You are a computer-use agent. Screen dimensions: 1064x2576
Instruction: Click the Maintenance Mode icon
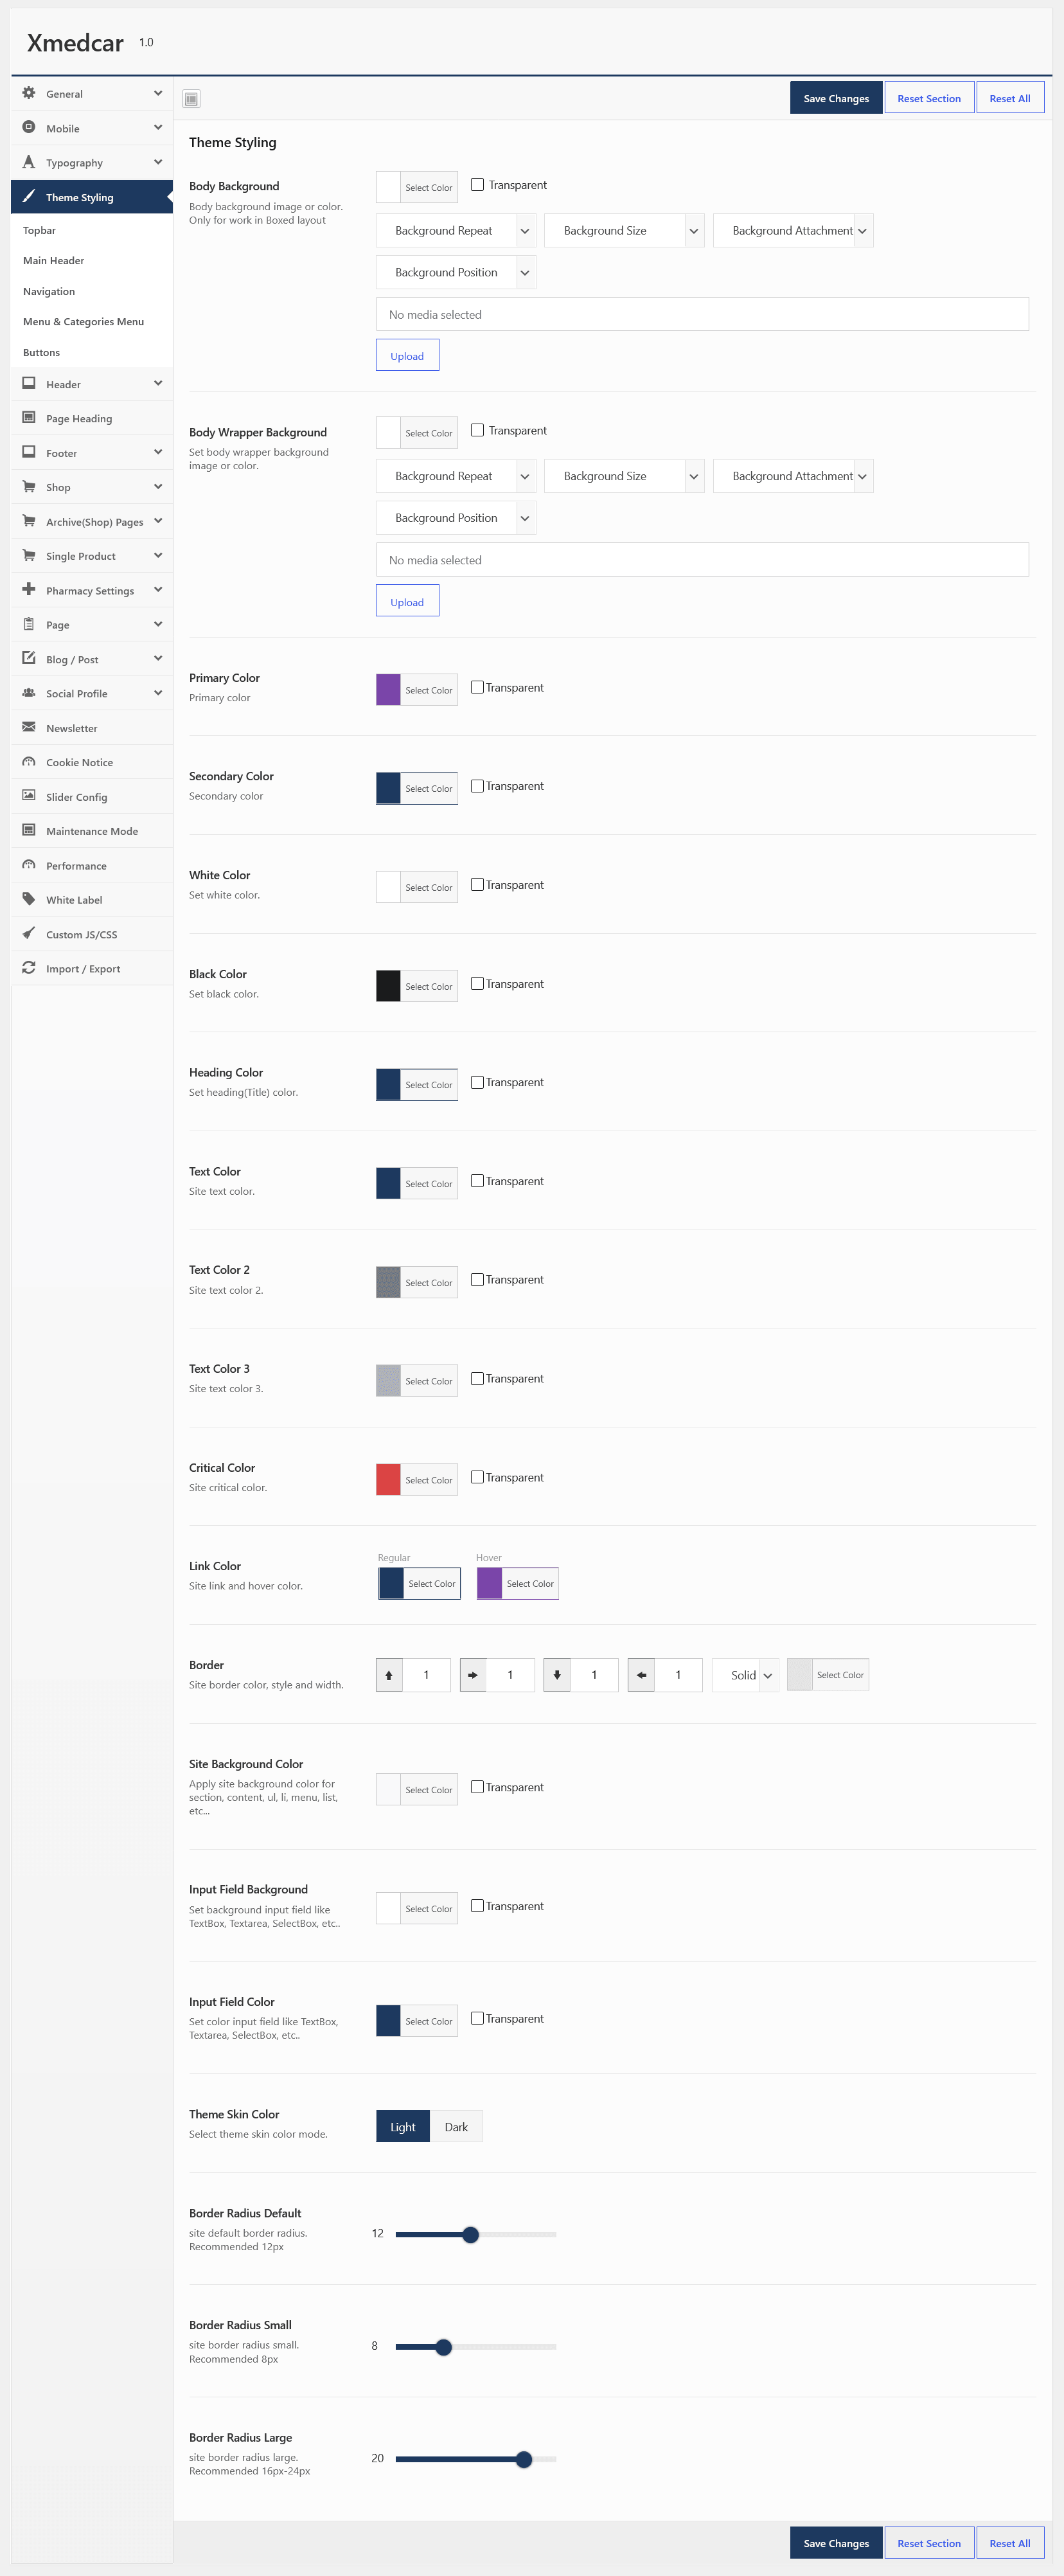point(29,831)
